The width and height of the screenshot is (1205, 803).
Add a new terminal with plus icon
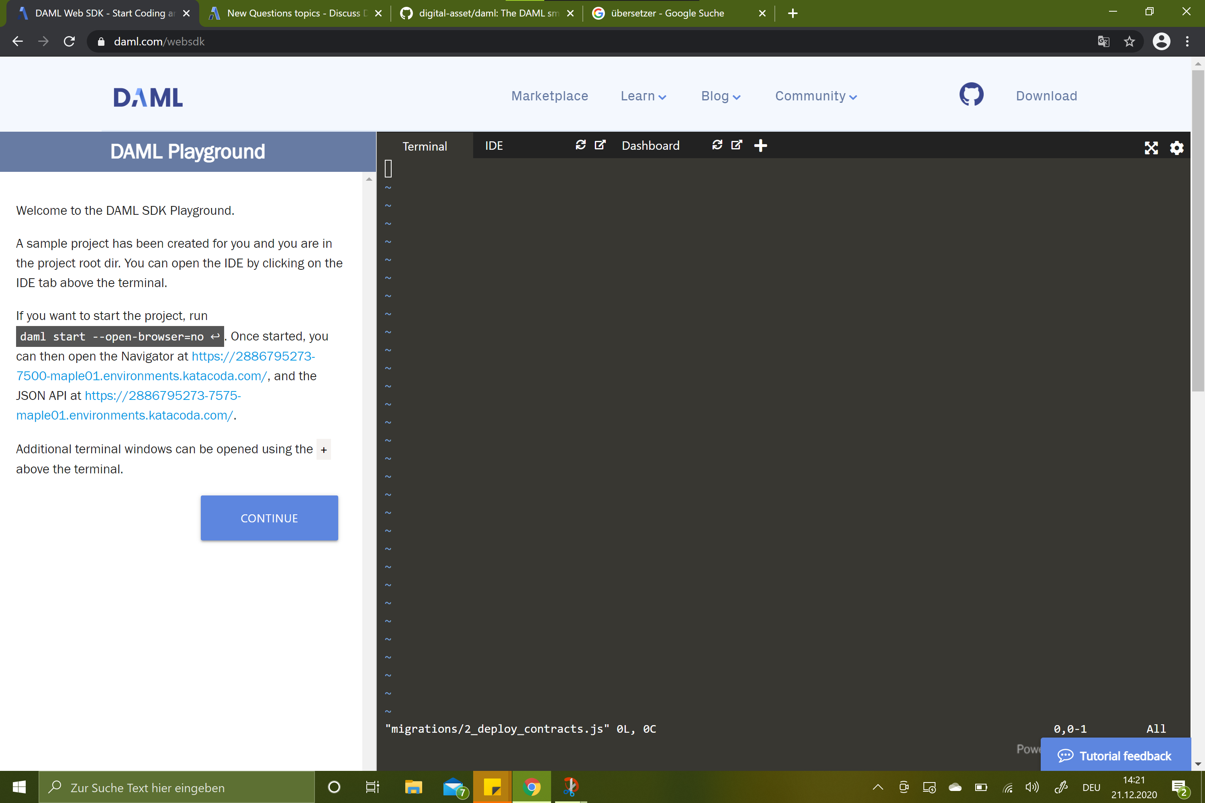coord(761,146)
